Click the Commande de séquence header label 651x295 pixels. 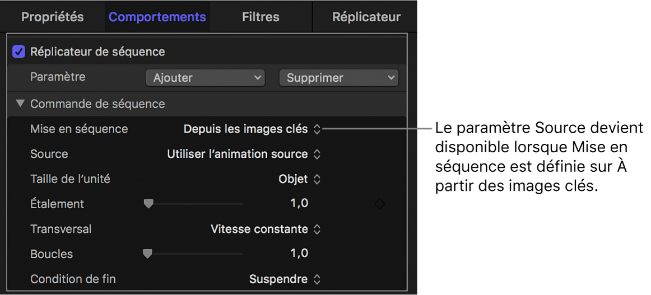[x=97, y=104]
